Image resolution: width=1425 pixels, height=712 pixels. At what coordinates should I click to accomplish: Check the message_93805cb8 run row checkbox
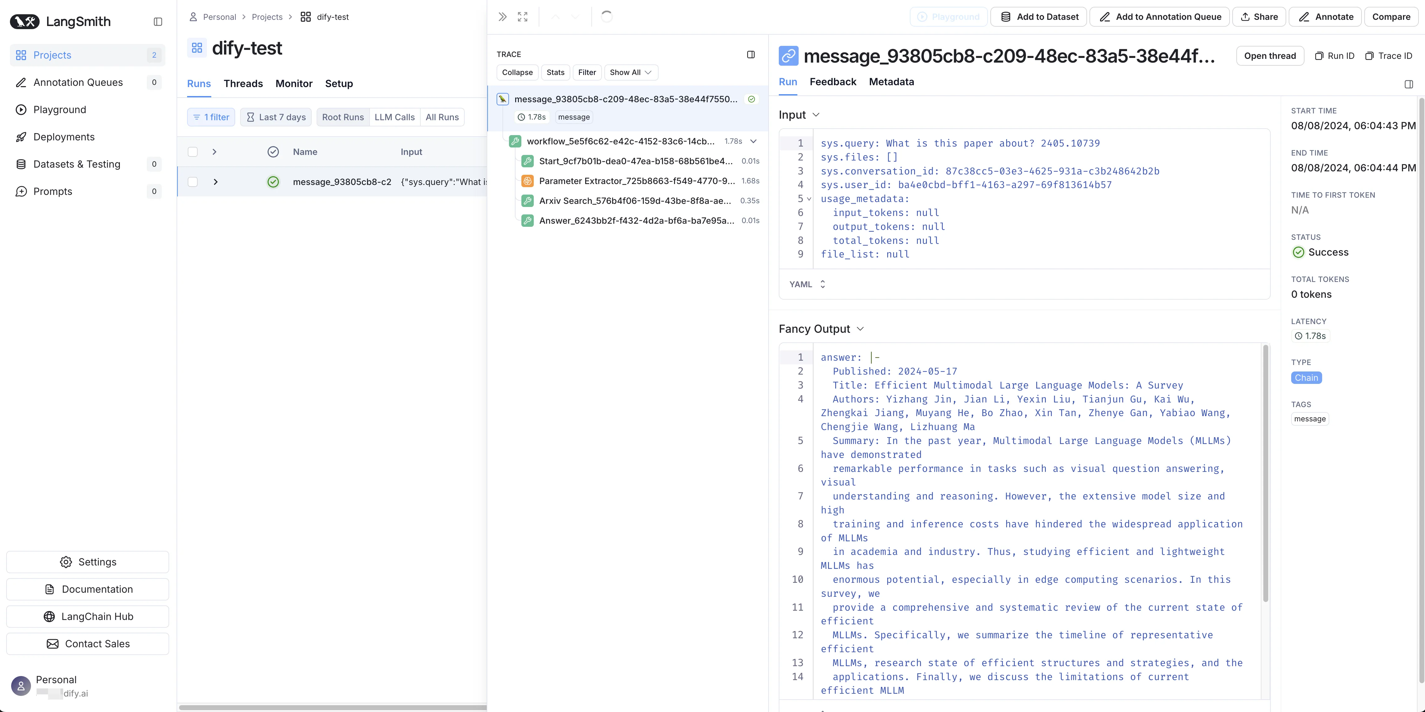(x=192, y=182)
